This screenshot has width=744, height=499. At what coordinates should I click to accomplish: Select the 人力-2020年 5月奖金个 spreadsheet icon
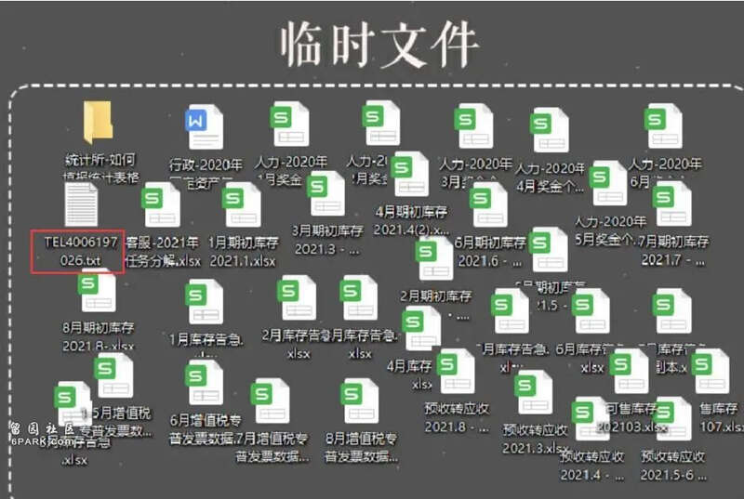[608, 183]
